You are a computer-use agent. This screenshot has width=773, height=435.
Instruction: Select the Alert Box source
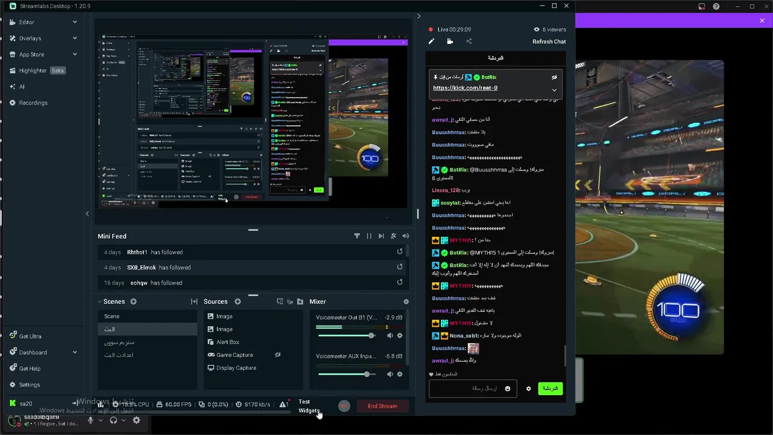pos(253,342)
